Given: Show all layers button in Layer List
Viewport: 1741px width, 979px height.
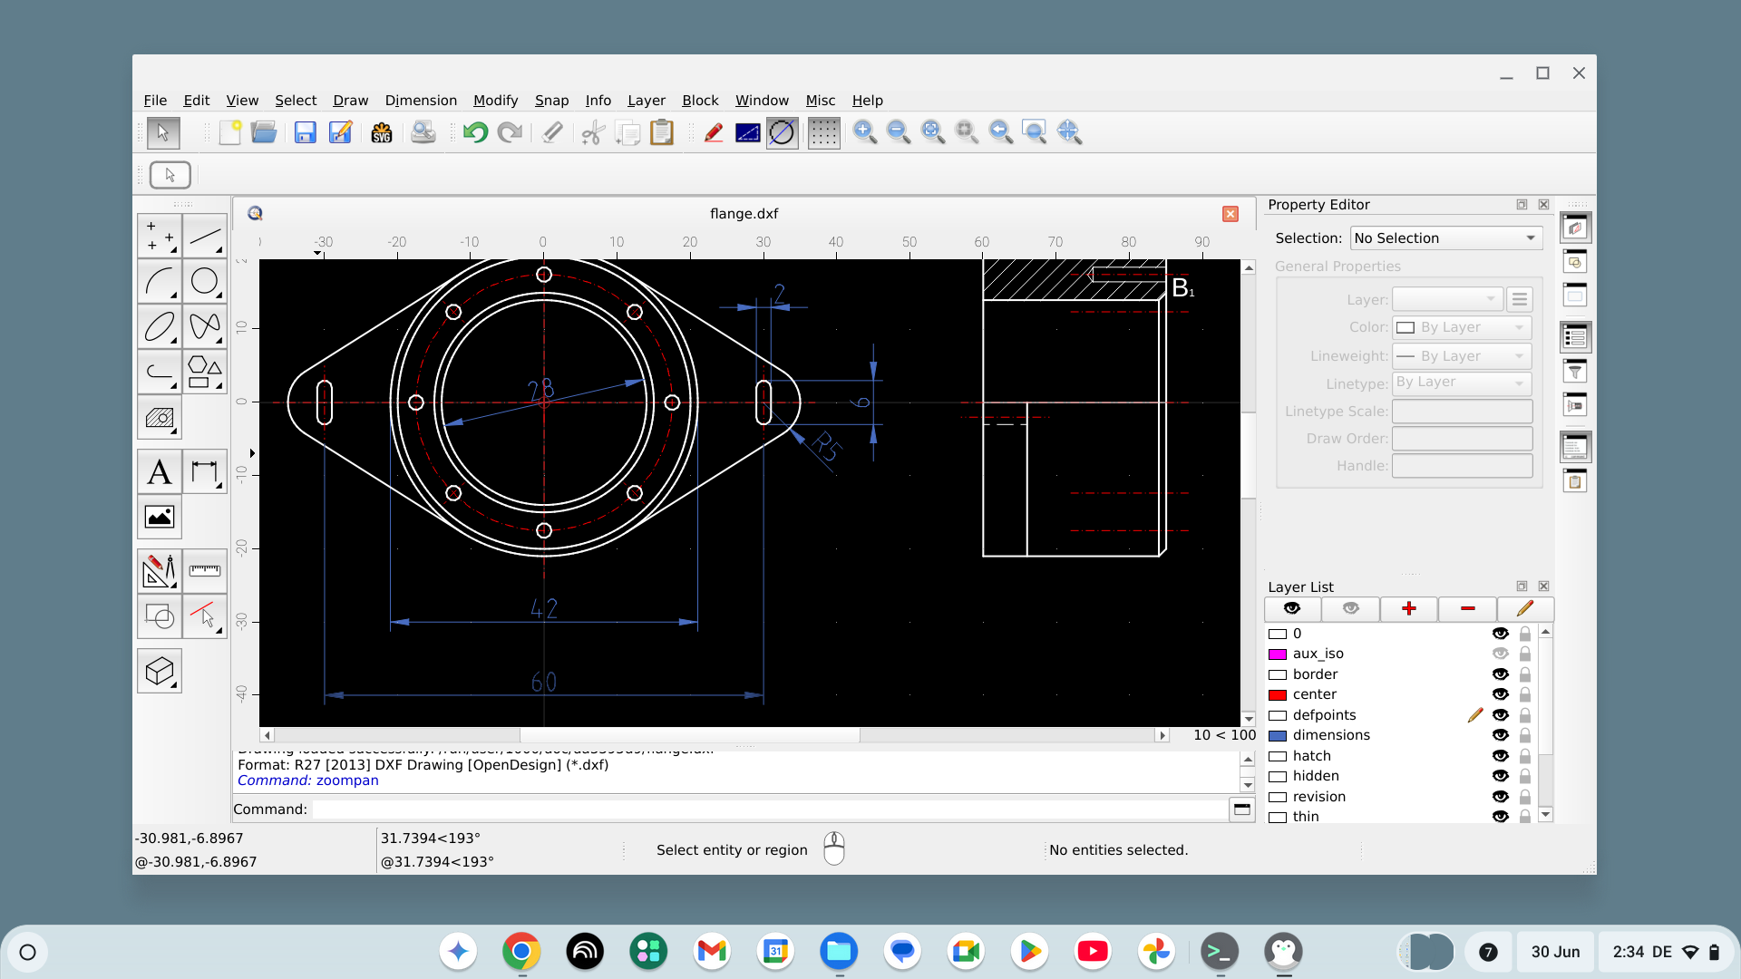Looking at the screenshot, I should [x=1292, y=608].
